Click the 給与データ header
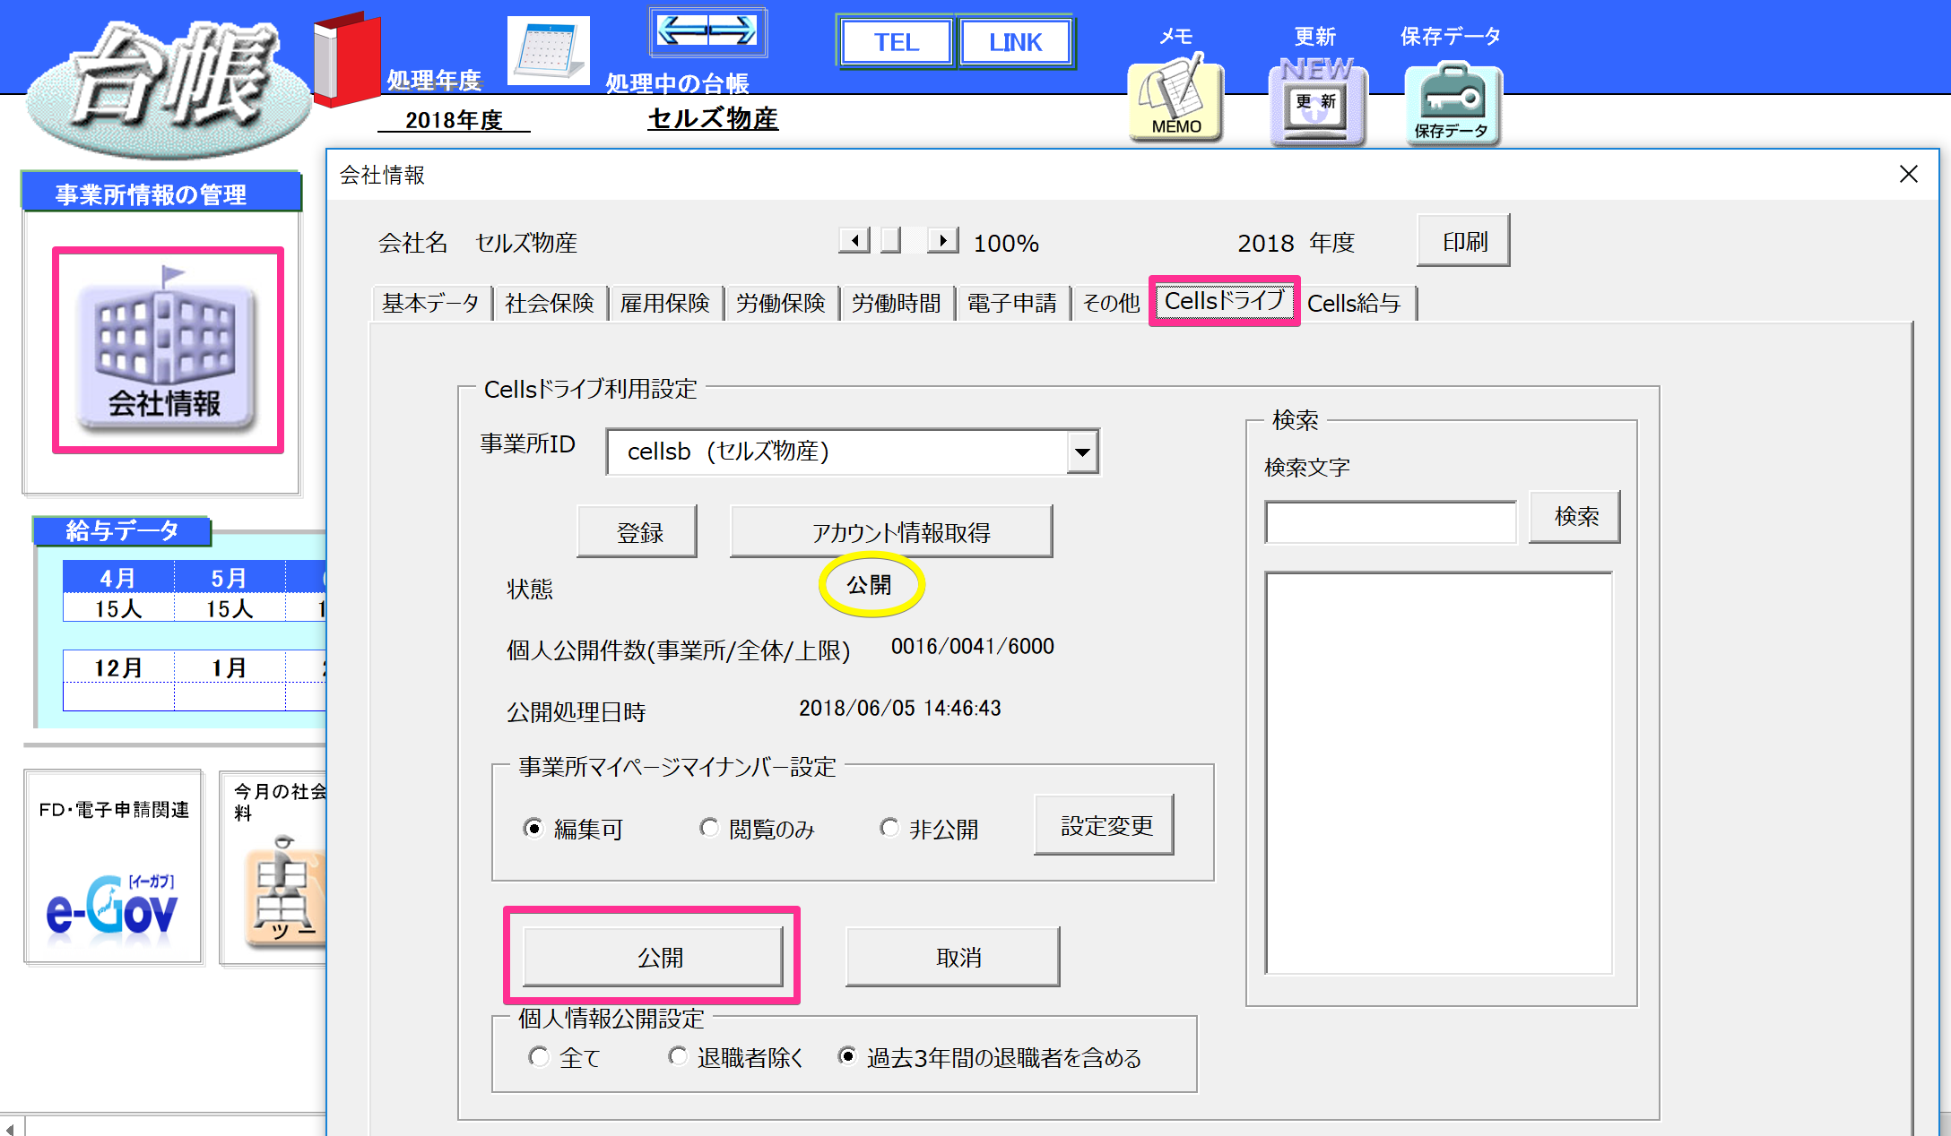 [x=122, y=530]
